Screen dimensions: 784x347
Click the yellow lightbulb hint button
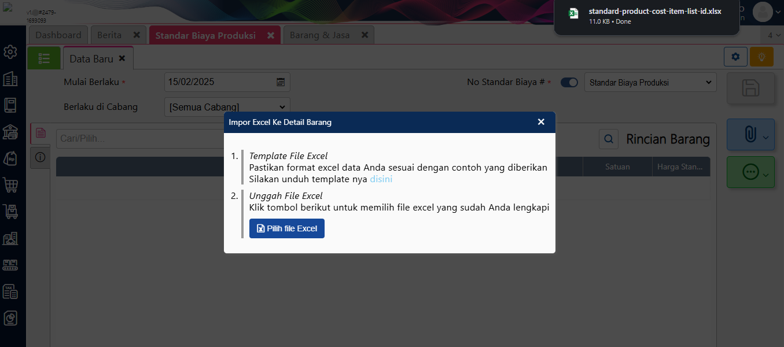(x=761, y=57)
